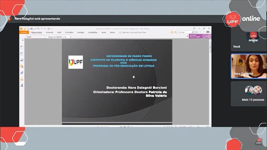Switch to the Página Inicial ribbon tab

[x=36, y=32]
